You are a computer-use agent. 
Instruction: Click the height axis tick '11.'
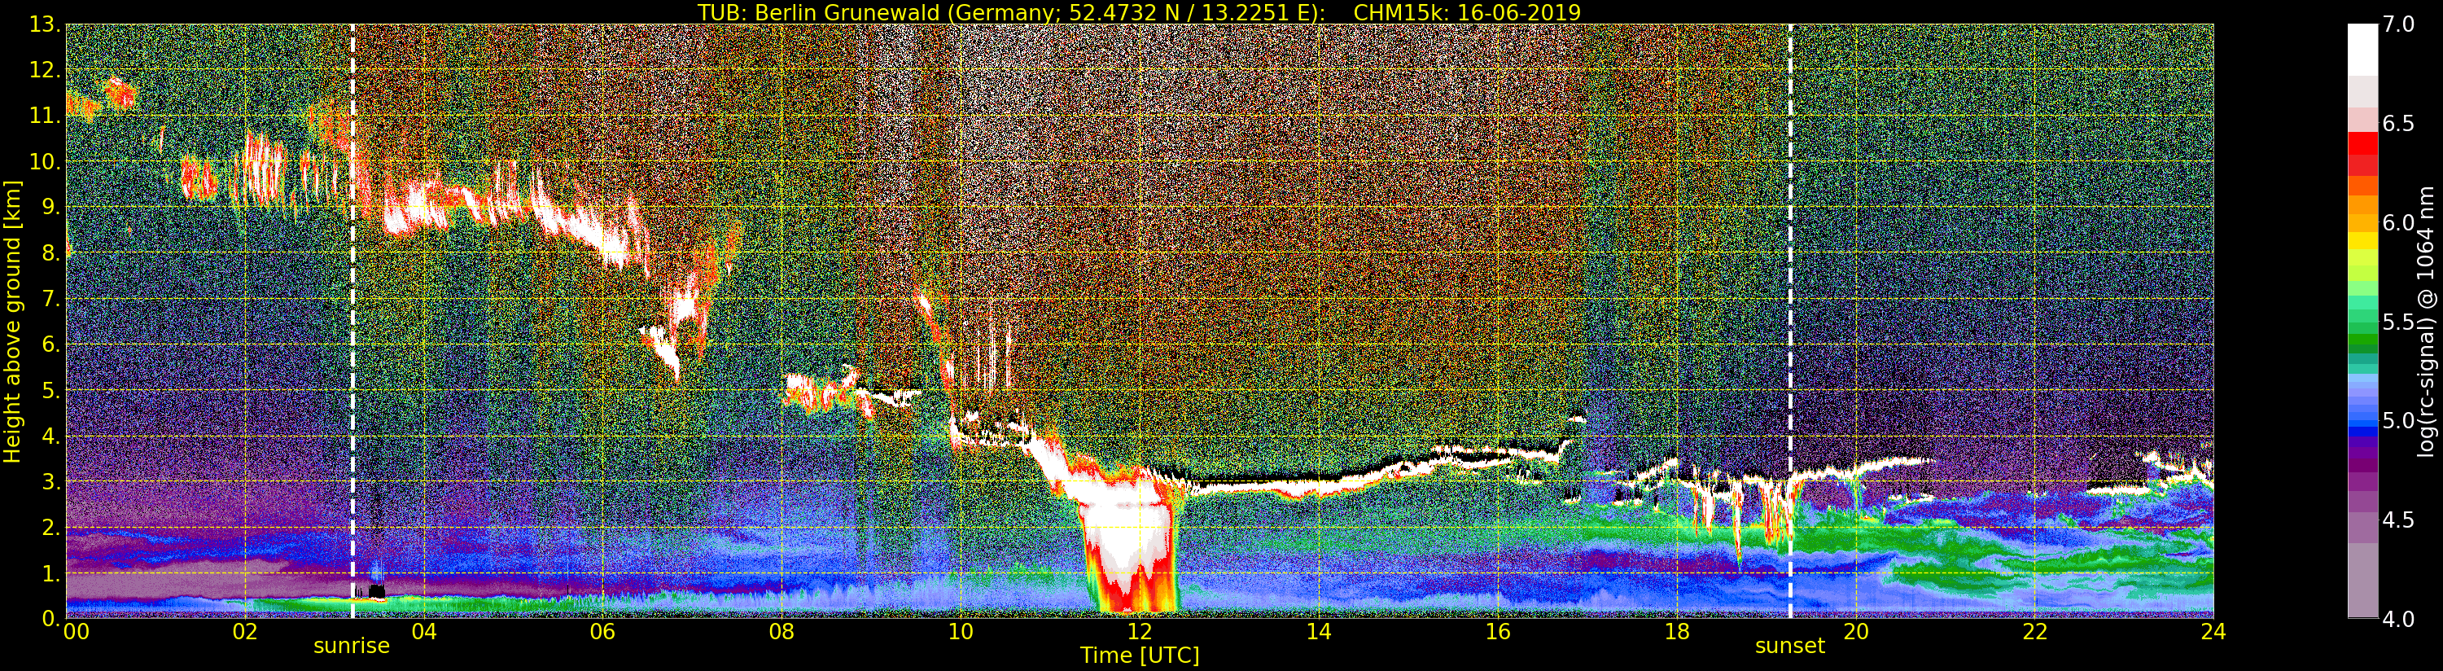tap(45, 116)
